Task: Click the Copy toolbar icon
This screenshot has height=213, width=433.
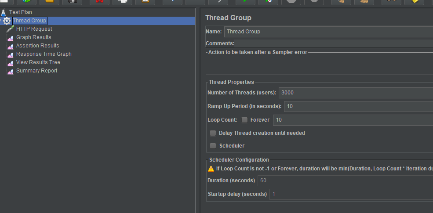Action: (x=122, y=1)
